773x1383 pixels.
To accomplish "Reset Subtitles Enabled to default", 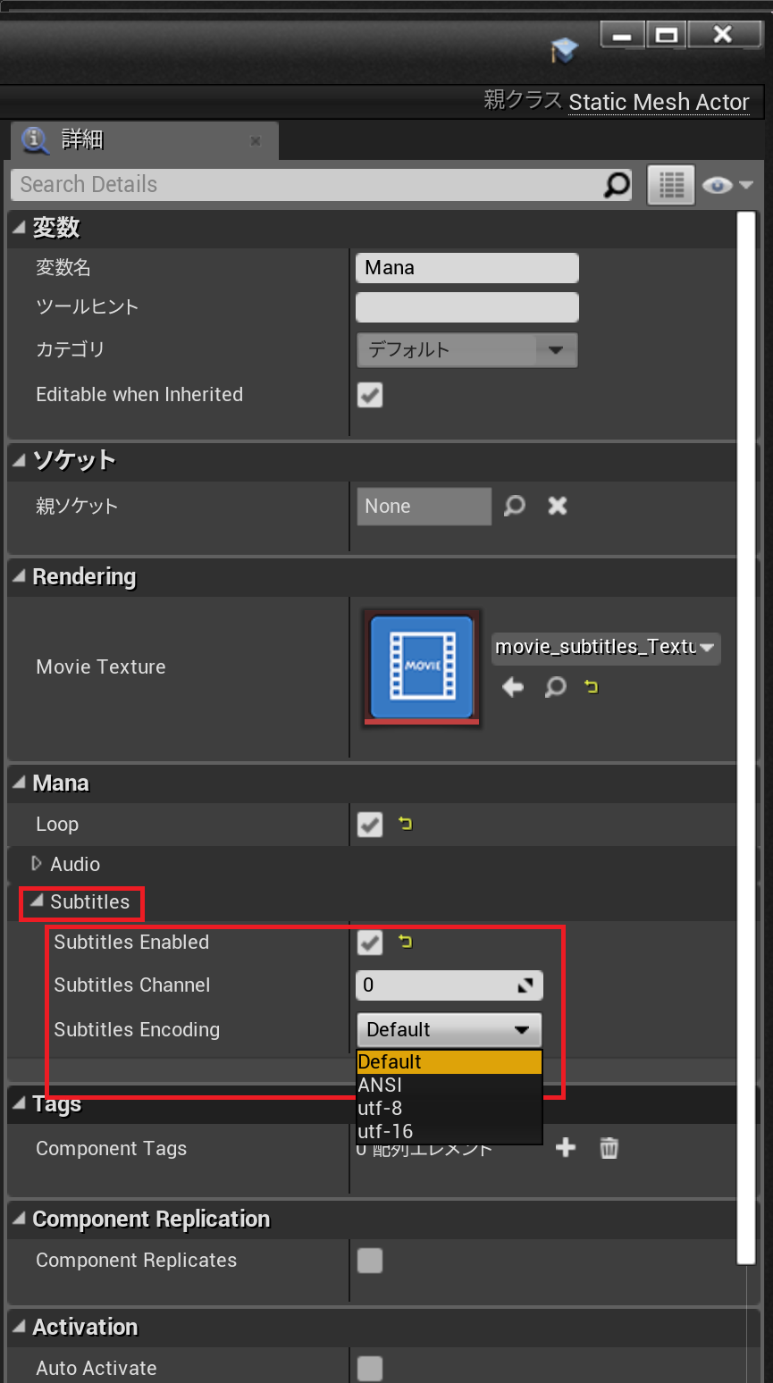I will 406,942.
